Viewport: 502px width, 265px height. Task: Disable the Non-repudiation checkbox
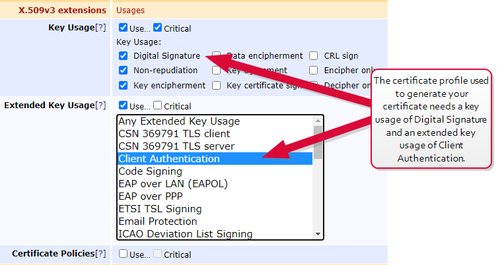(x=124, y=71)
